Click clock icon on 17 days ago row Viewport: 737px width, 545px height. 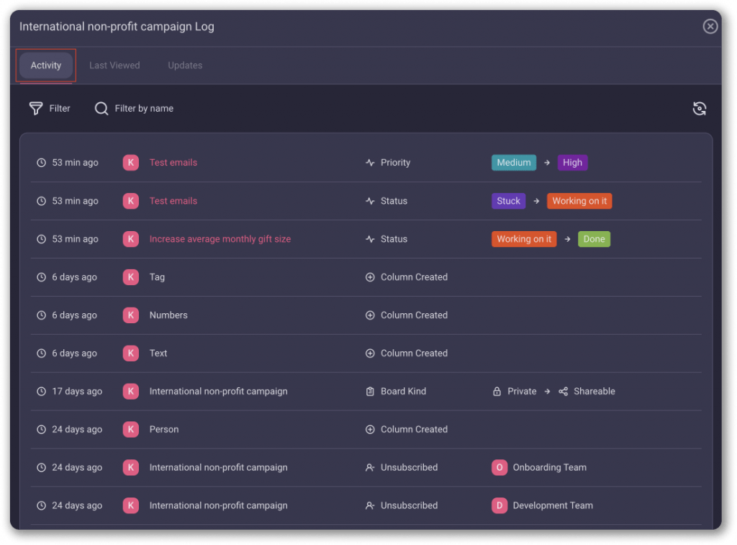click(41, 392)
